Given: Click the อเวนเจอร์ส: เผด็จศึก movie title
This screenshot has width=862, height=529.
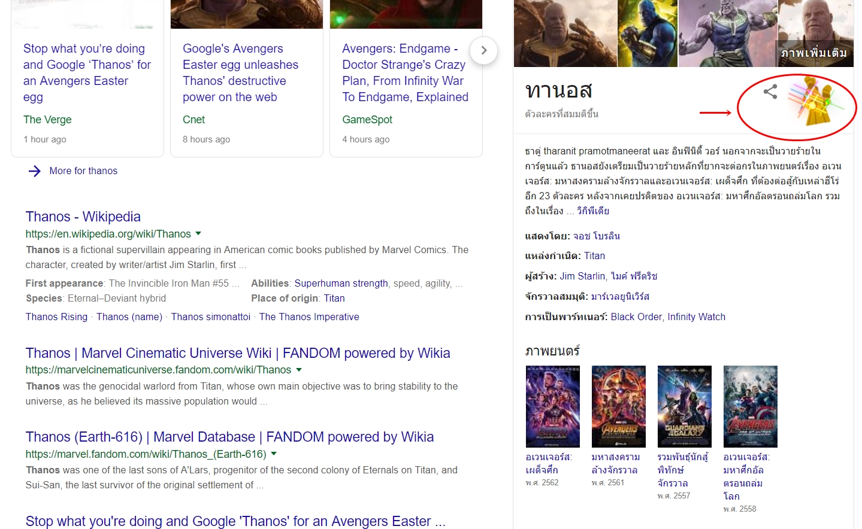Looking at the screenshot, I should click(549, 463).
